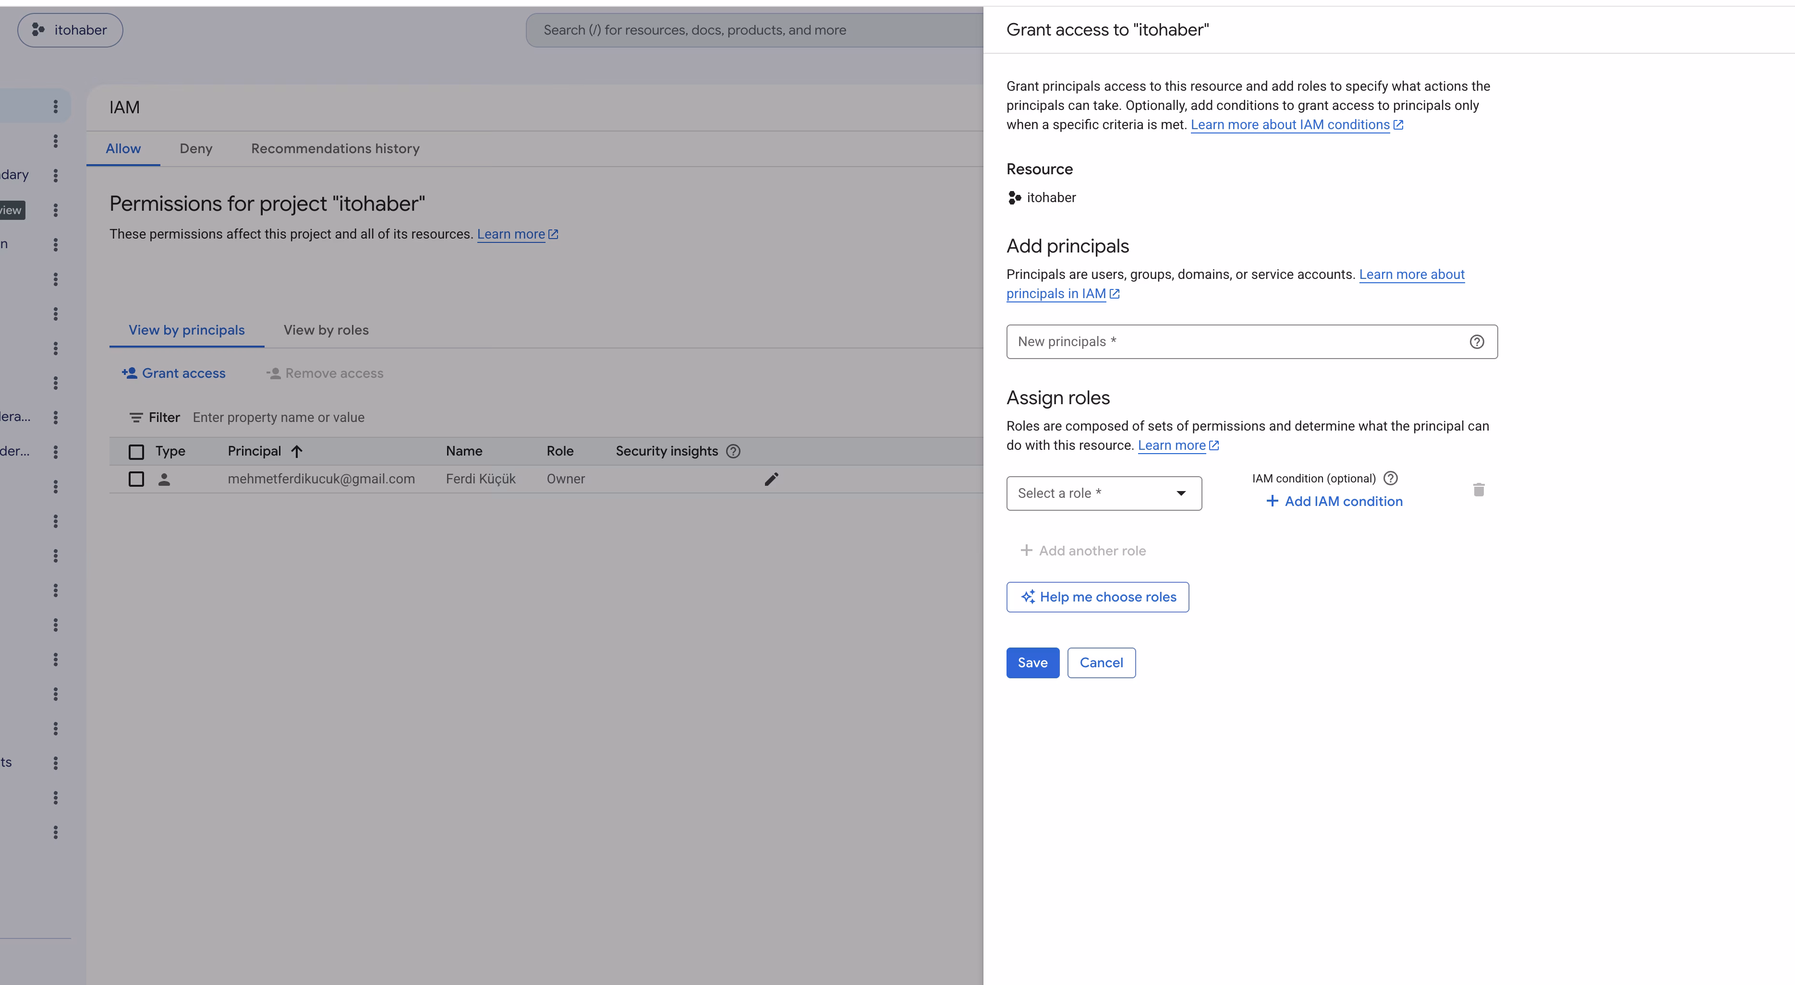Click the person type icon in the principal row
The width and height of the screenshot is (1795, 985).
pos(164,479)
